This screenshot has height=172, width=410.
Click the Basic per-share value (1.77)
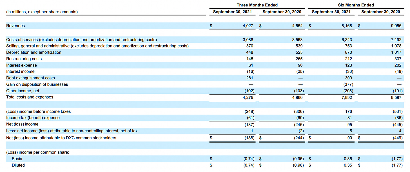[397, 159]
